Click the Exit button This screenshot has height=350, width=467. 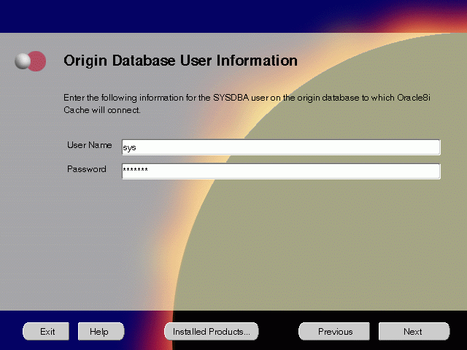pos(46,331)
